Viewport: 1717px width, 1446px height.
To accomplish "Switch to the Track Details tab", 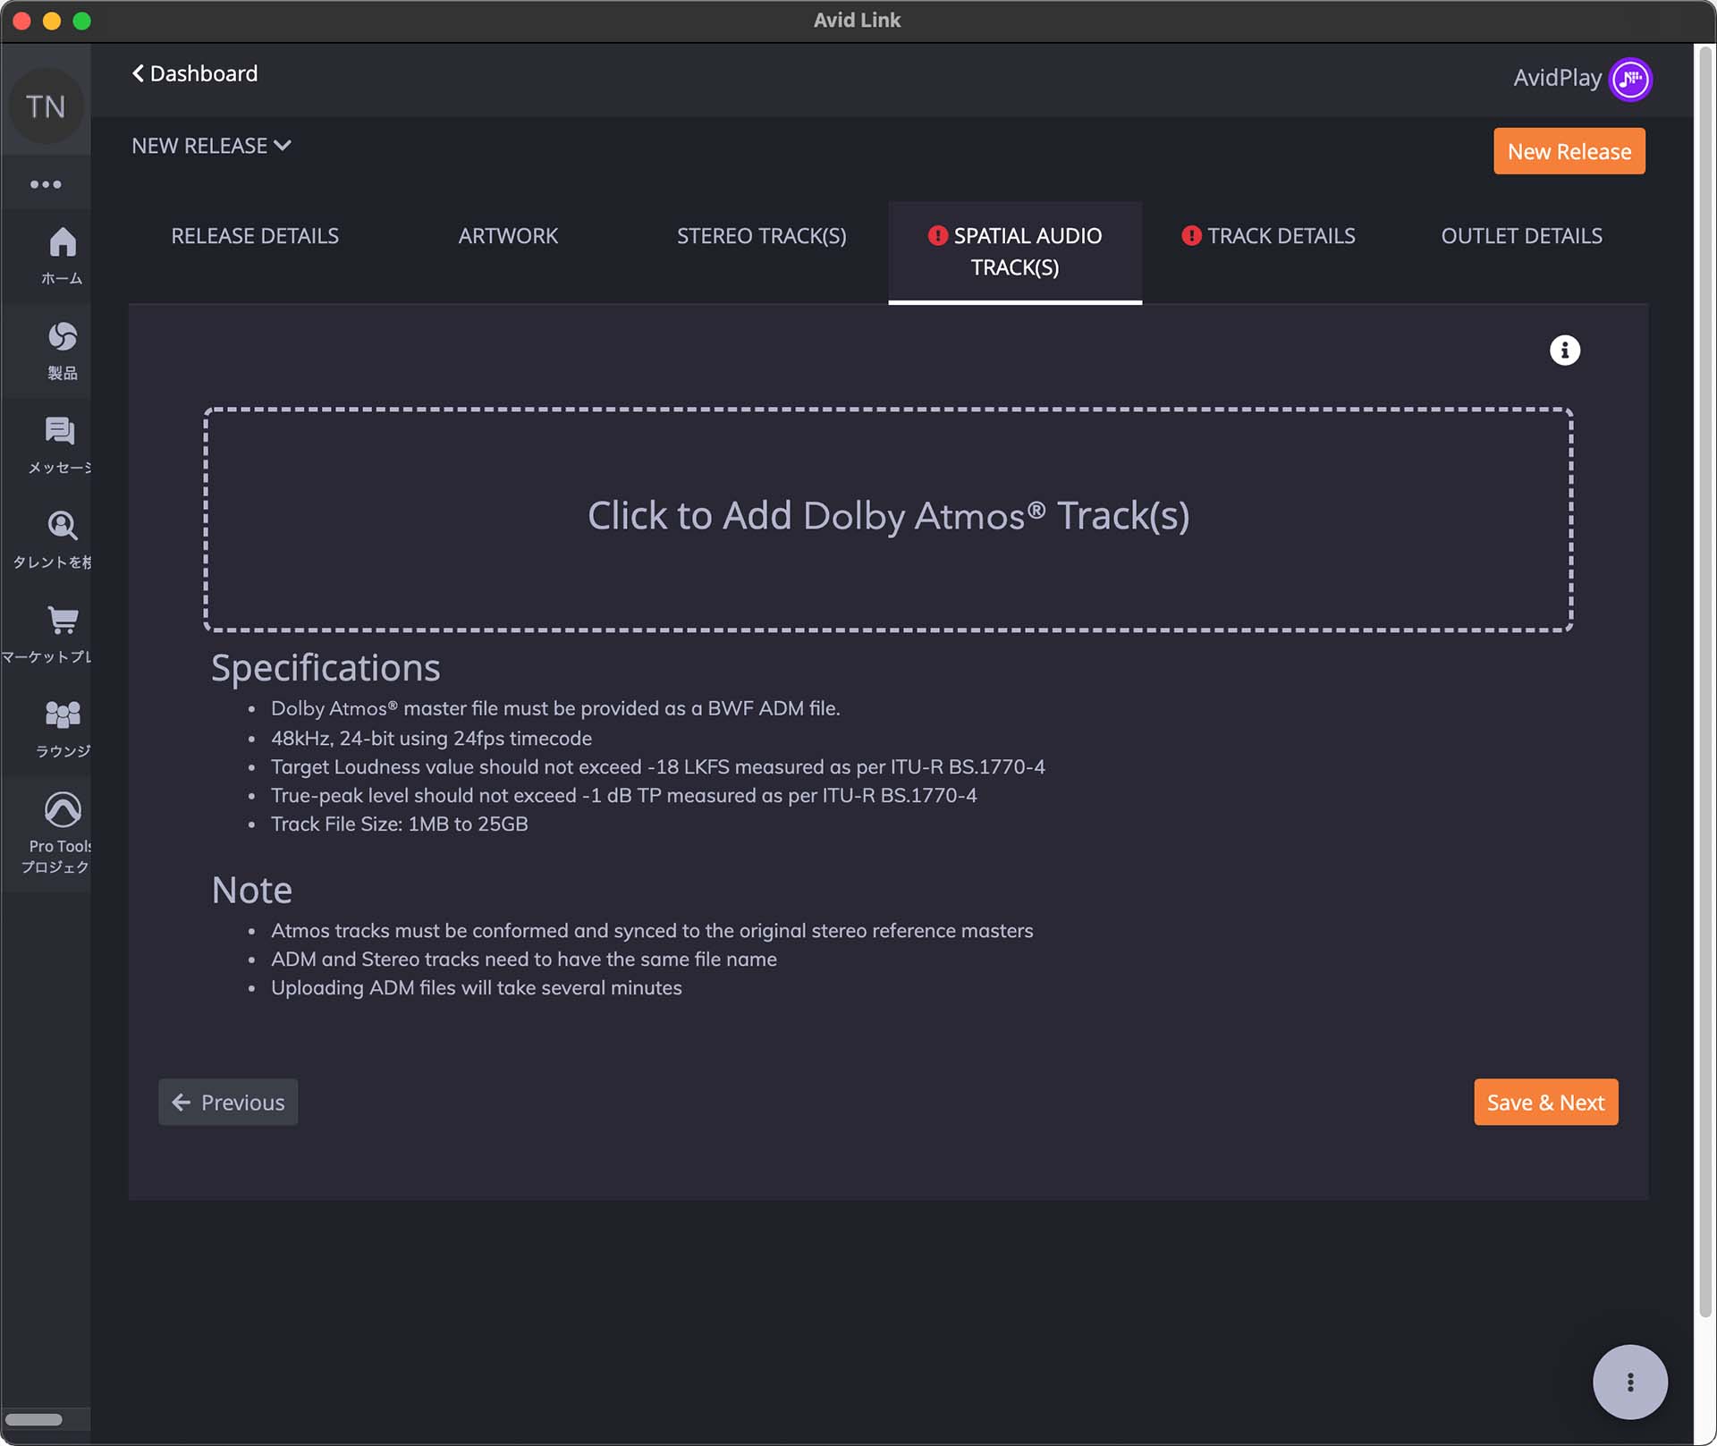I will point(1280,236).
